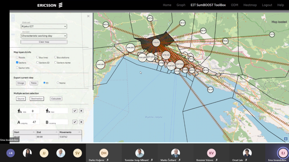The width and height of the screenshot is (289, 162).
Task: Click the map circle labeled 1448/1484
Action: (100, 65)
